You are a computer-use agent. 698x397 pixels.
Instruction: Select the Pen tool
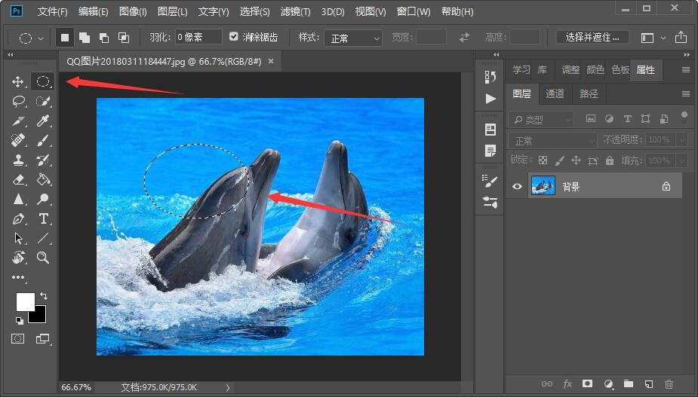(x=18, y=218)
